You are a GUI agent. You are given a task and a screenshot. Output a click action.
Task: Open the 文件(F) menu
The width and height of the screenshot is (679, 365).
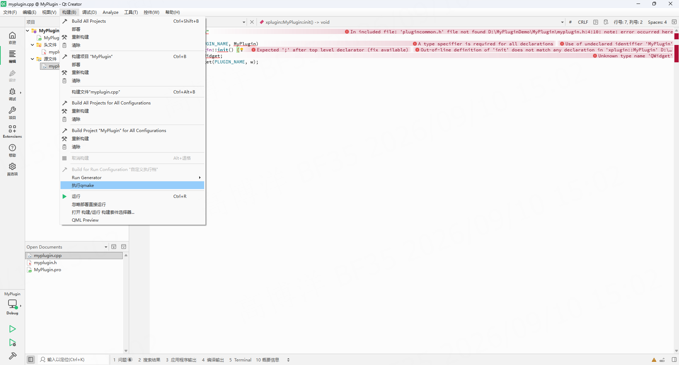[x=10, y=12]
